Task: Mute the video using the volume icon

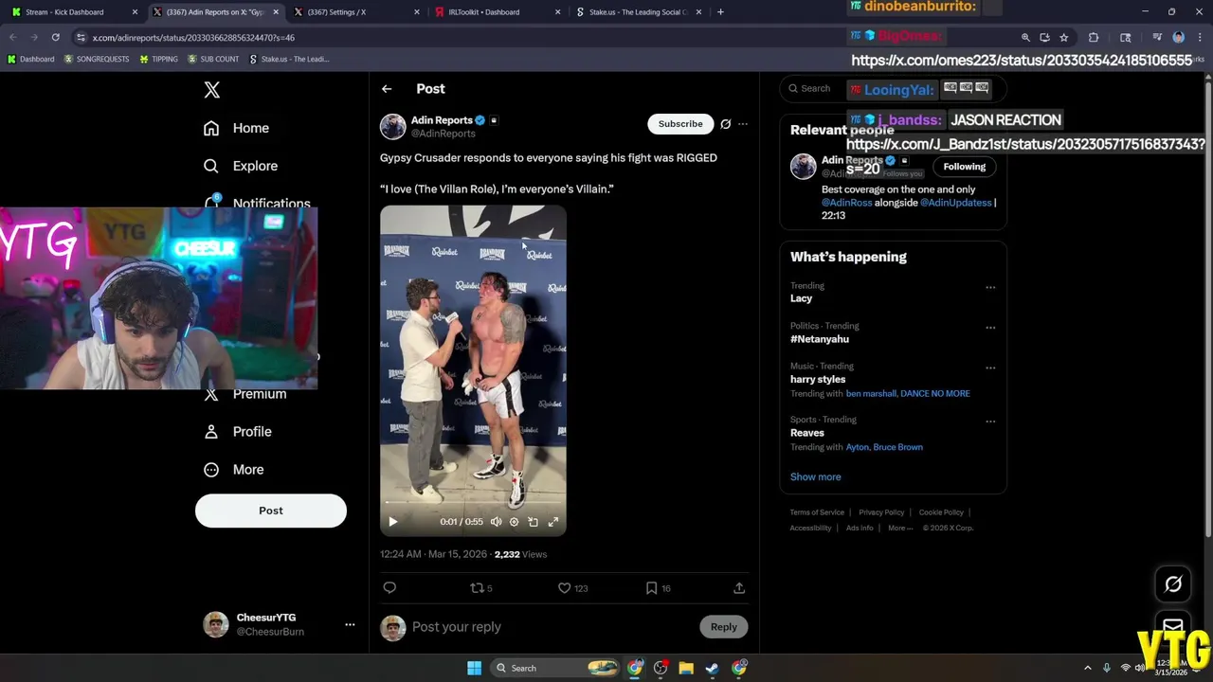Action: 496,522
